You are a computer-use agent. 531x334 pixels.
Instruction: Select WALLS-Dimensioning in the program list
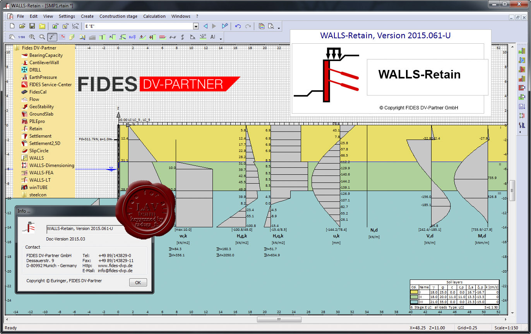tap(51, 165)
